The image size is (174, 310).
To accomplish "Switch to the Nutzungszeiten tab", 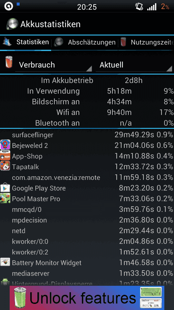I will (146, 42).
